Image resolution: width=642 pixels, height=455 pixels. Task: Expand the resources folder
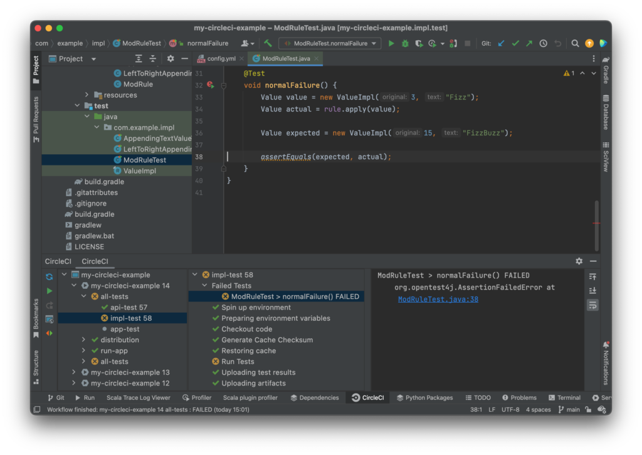tap(87, 95)
